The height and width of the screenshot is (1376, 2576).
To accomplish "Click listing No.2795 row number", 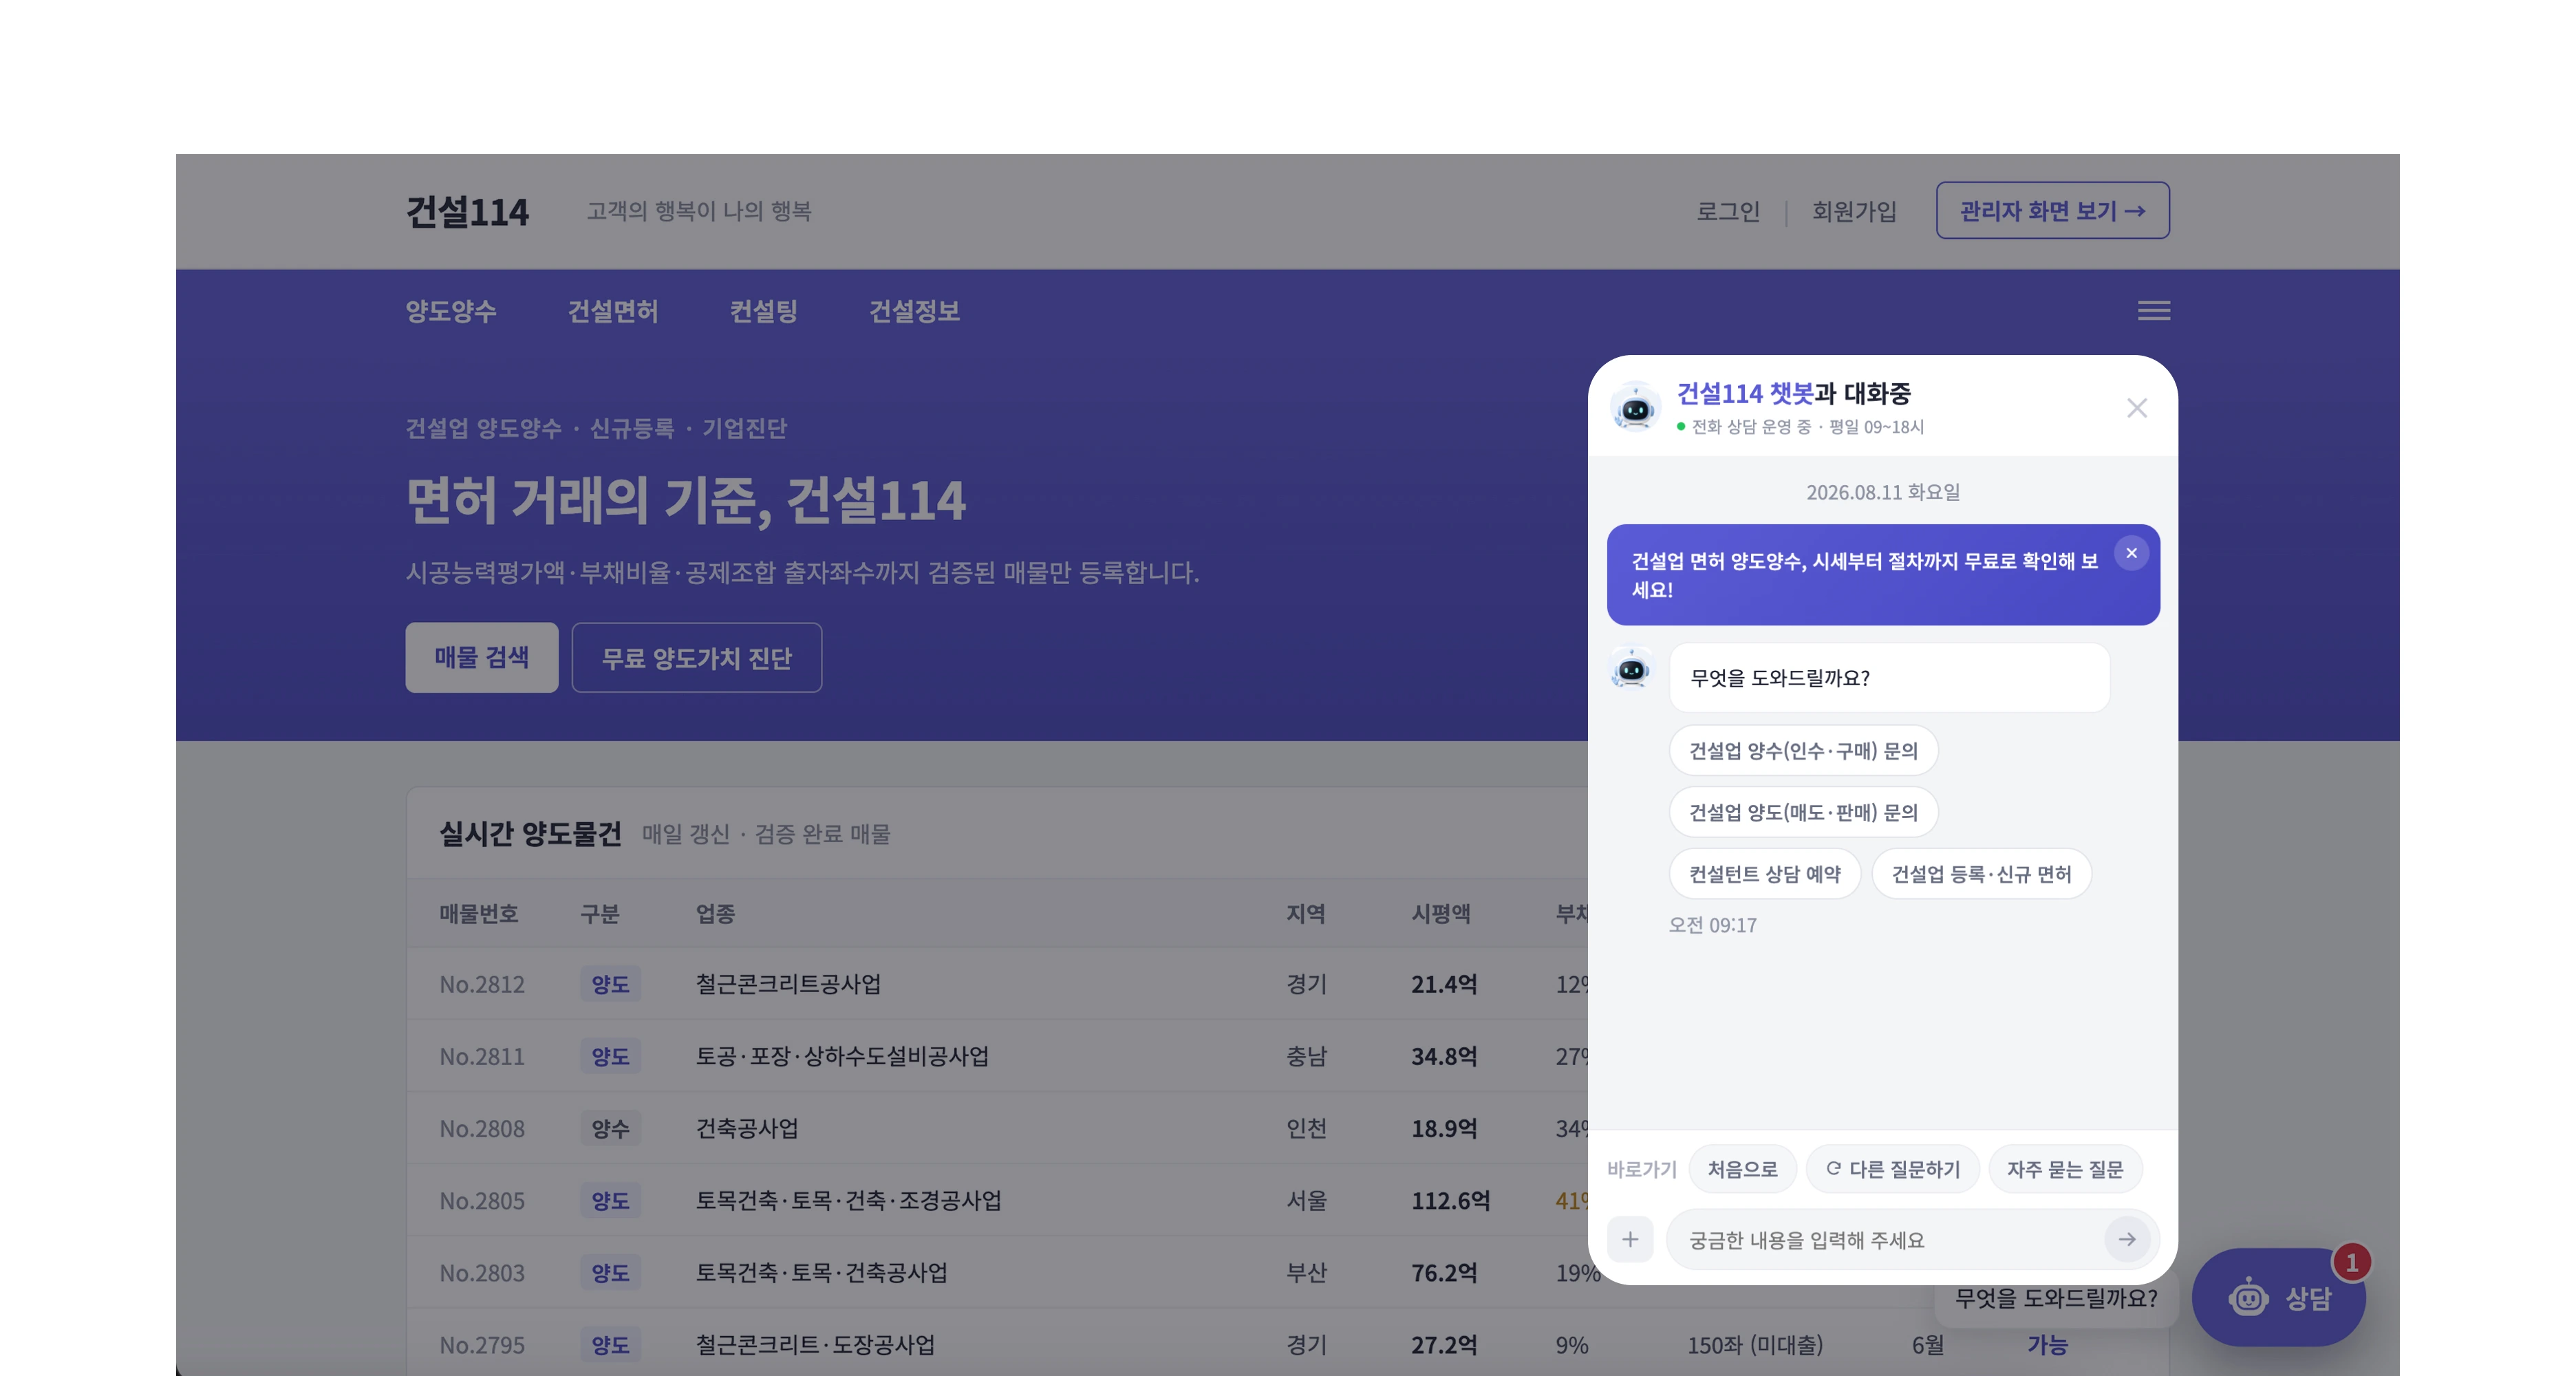I will [482, 1344].
